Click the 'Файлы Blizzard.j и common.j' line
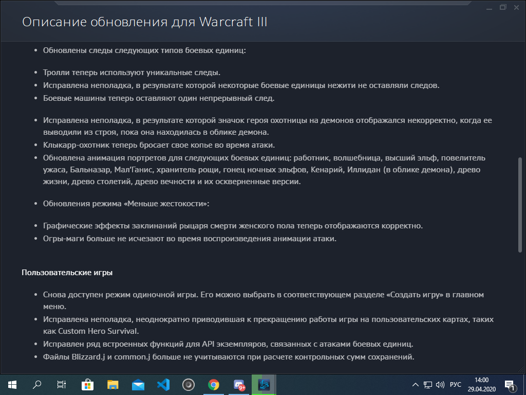The image size is (526, 395). click(x=229, y=357)
